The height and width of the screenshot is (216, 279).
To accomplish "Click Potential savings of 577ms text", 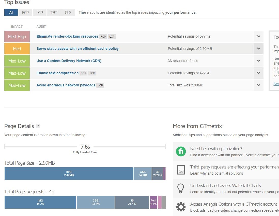I will point(189,37).
